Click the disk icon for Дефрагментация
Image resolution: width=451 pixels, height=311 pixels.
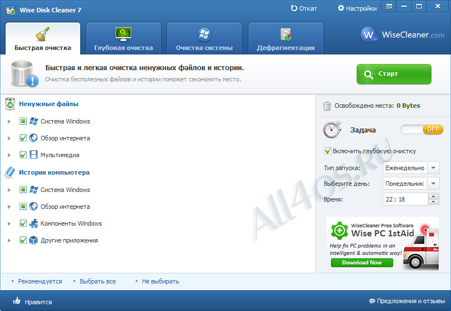286,34
